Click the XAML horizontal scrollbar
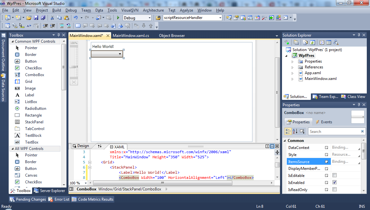Image resolution: width=370 pixels, height=210 pixels. 163,183
